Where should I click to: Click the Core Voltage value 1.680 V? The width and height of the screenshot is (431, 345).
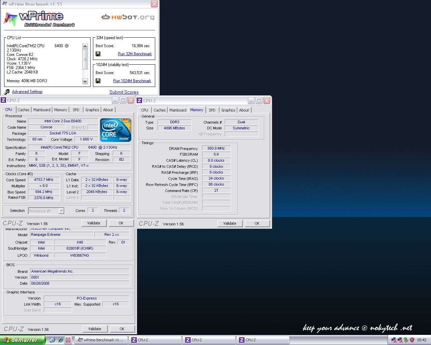point(86,139)
